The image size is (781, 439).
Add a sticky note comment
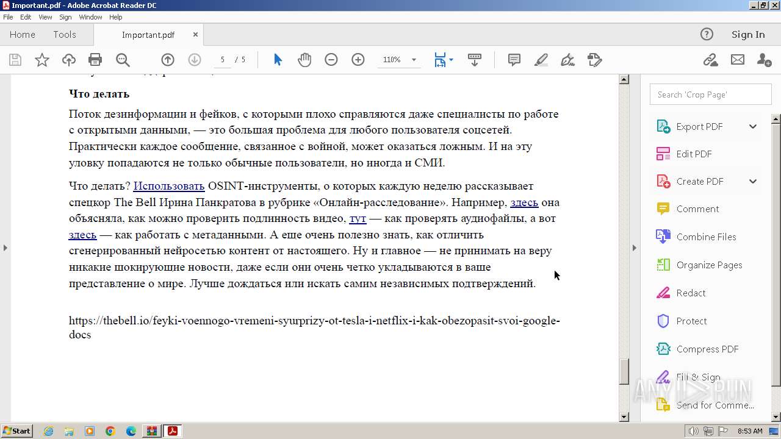coord(514,60)
